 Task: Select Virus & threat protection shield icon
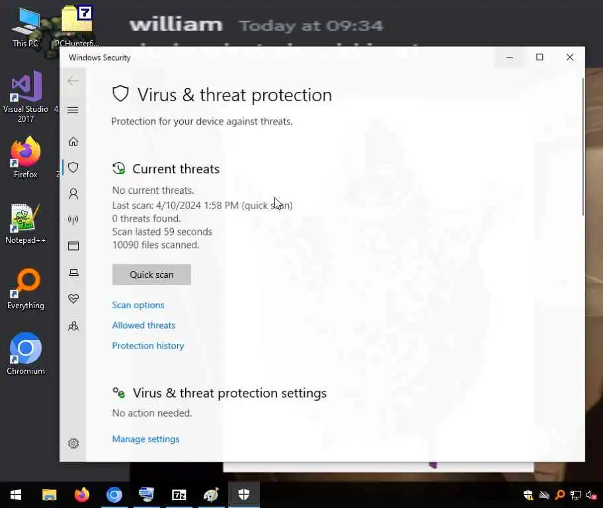click(73, 167)
